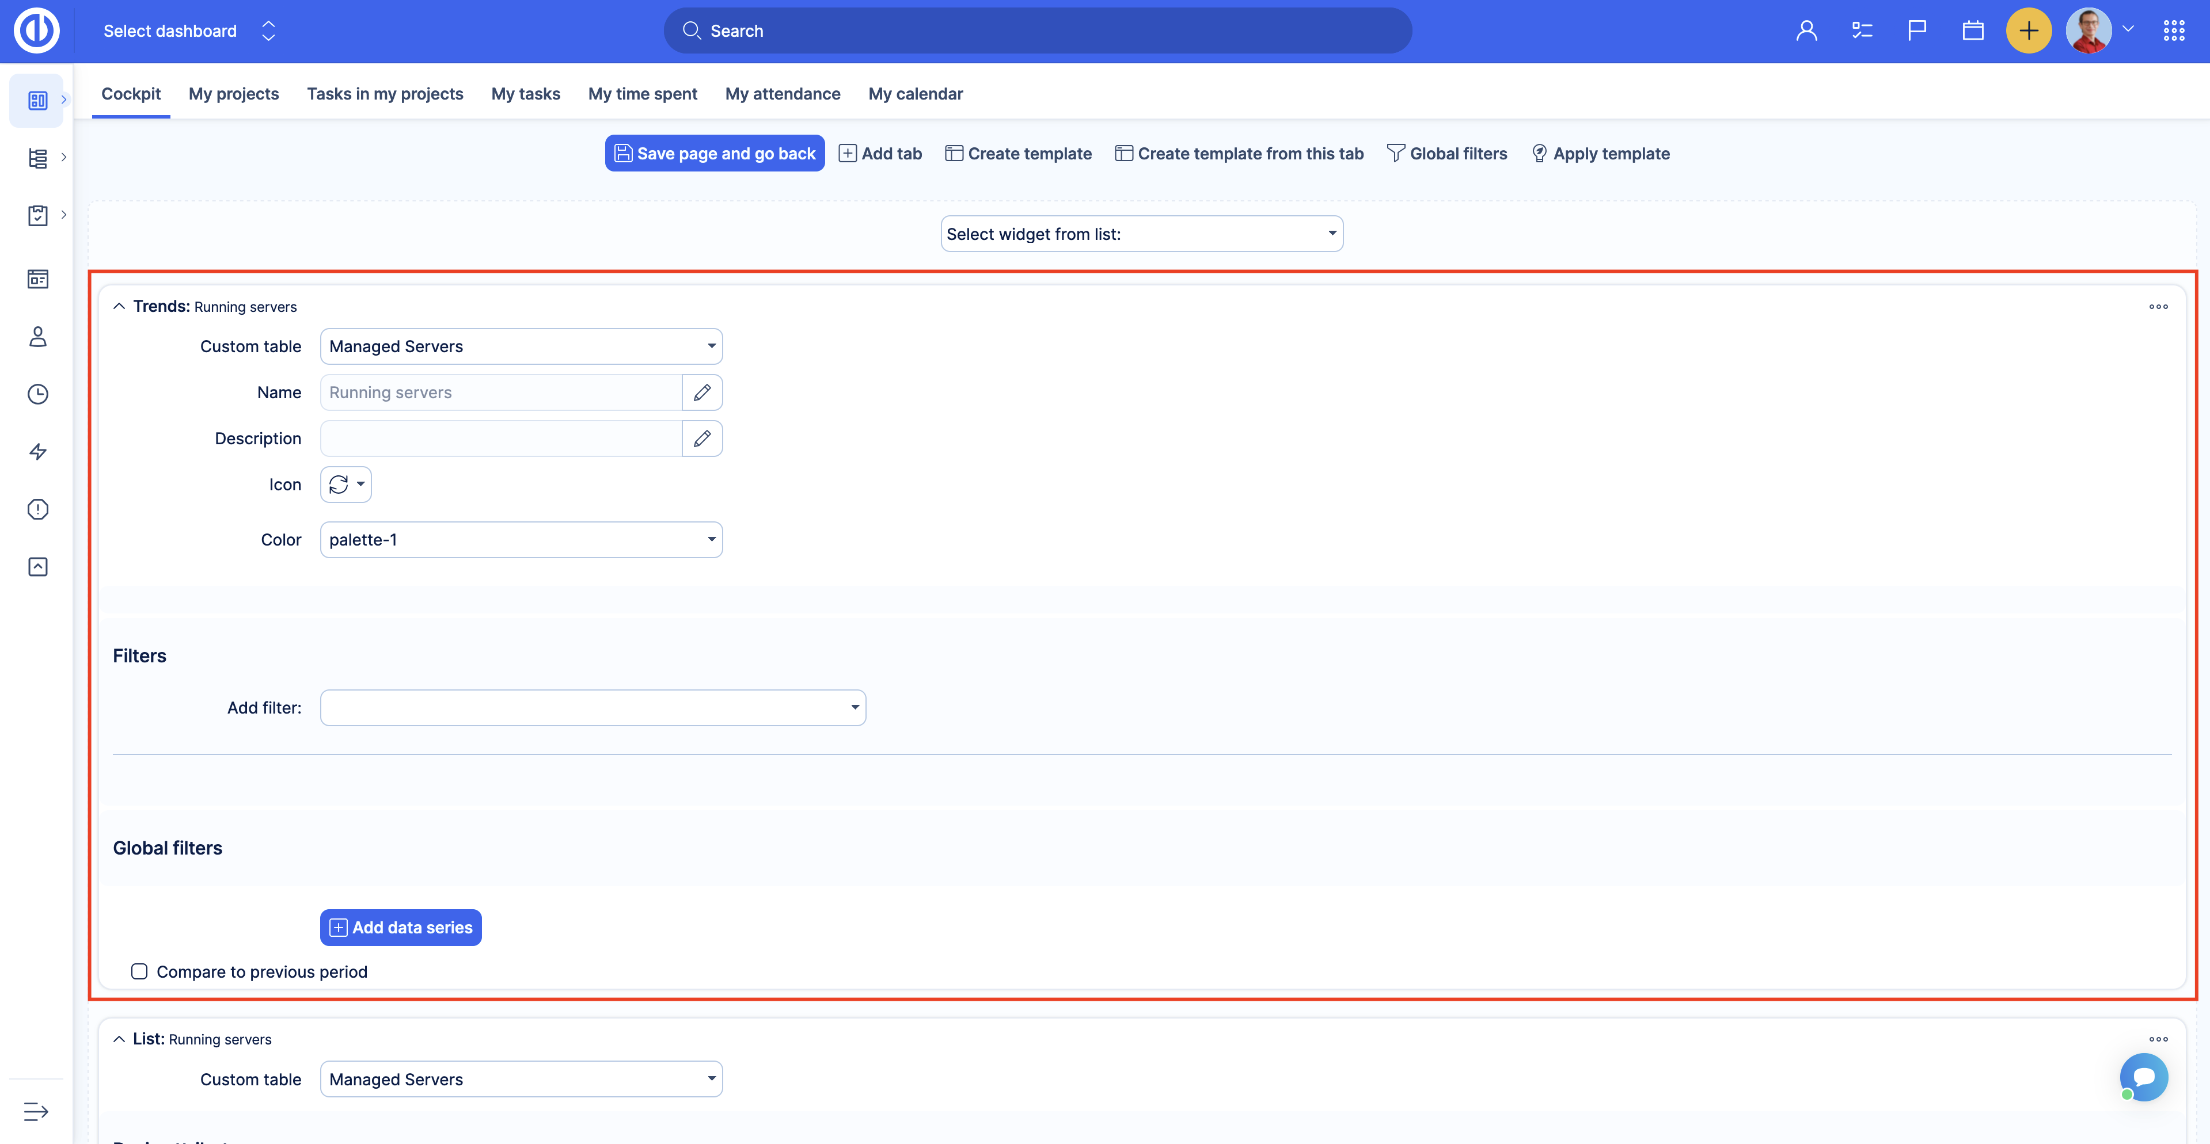Open the time clock icon in sidebar
The image size is (2210, 1144).
click(38, 394)
